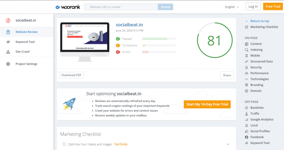This screenshot has width=284, height=150.
Task: Click the Technologies code brackets icon
Action: point(247,79)
